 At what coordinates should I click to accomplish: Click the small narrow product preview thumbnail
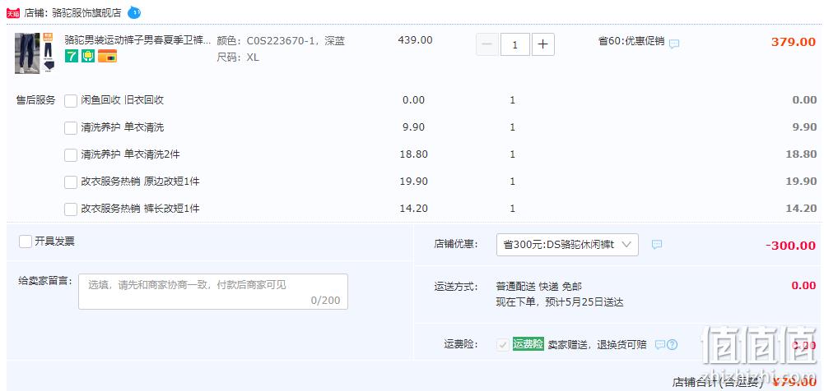point(48,53)
